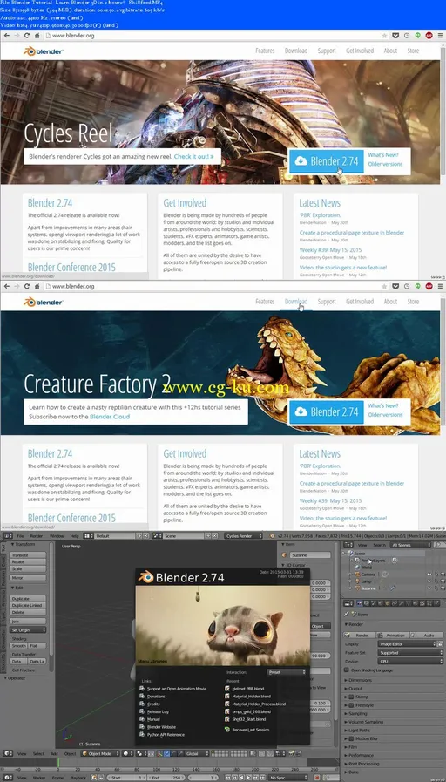The height and width of the screenshot is (782, 446).
Task: Open the World properties tab icon
Action: tap(380, 603)
